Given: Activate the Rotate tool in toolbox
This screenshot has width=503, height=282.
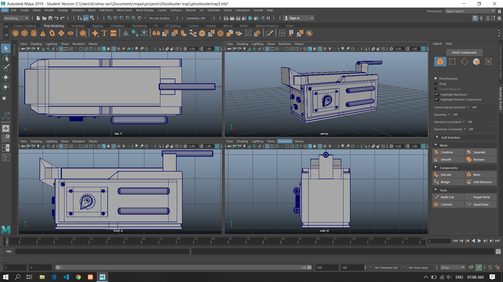Looking at the screenshot, I should [x=6, y=87].
